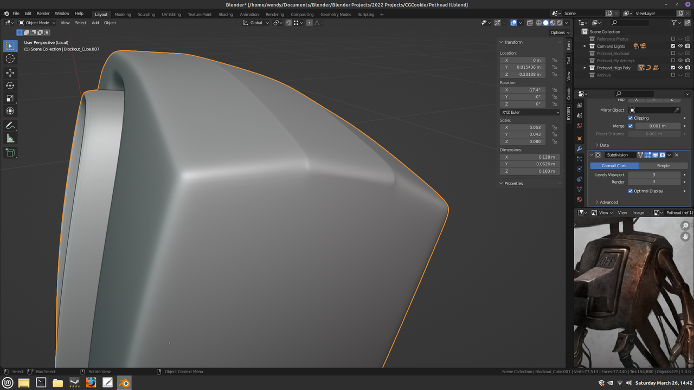Activate the Measure tool

[x=10, y=138]
